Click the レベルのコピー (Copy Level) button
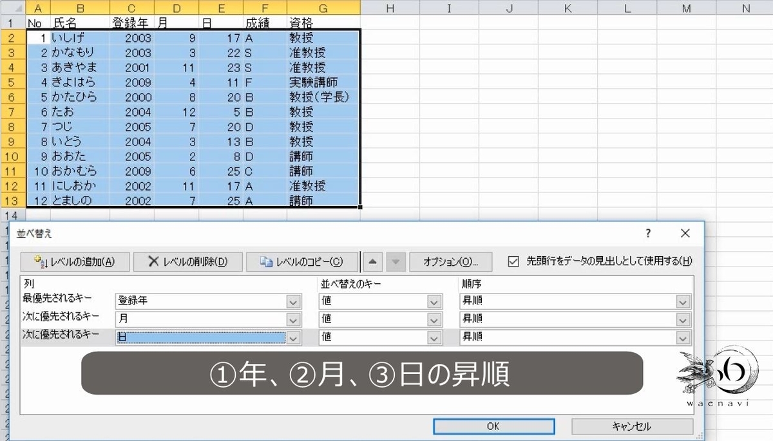 301,261
